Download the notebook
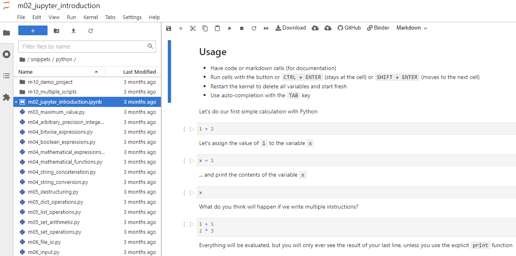This screenshot has width=516, height=256. [x=291, y=28]
